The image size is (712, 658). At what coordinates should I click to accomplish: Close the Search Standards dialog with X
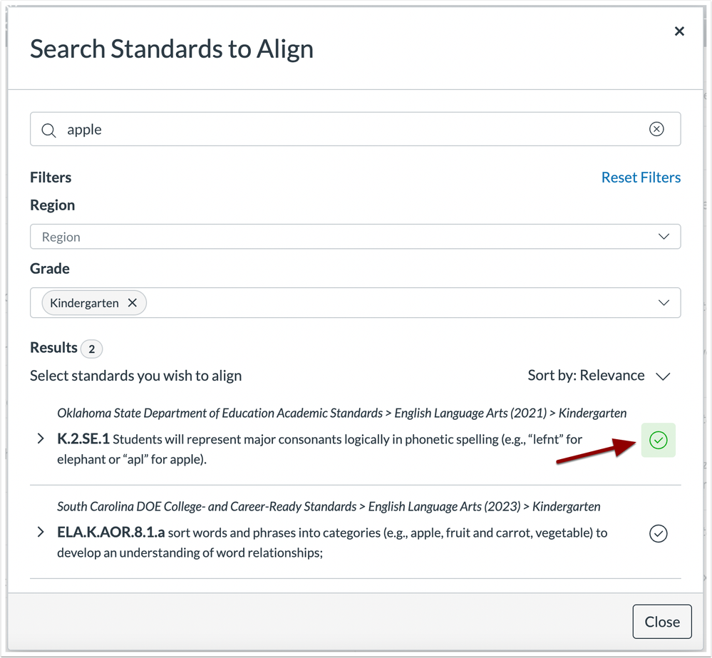coord(679,31)
